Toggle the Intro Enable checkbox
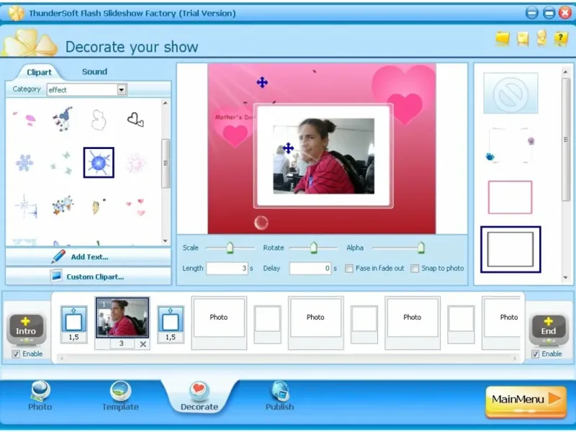This screenshot has width=576, height=432. point(16,354)
